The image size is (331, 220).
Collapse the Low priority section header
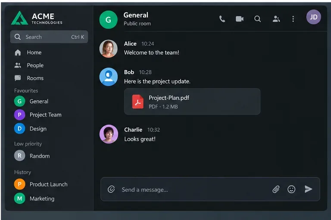pyautogui.click(x=28, y=144)
